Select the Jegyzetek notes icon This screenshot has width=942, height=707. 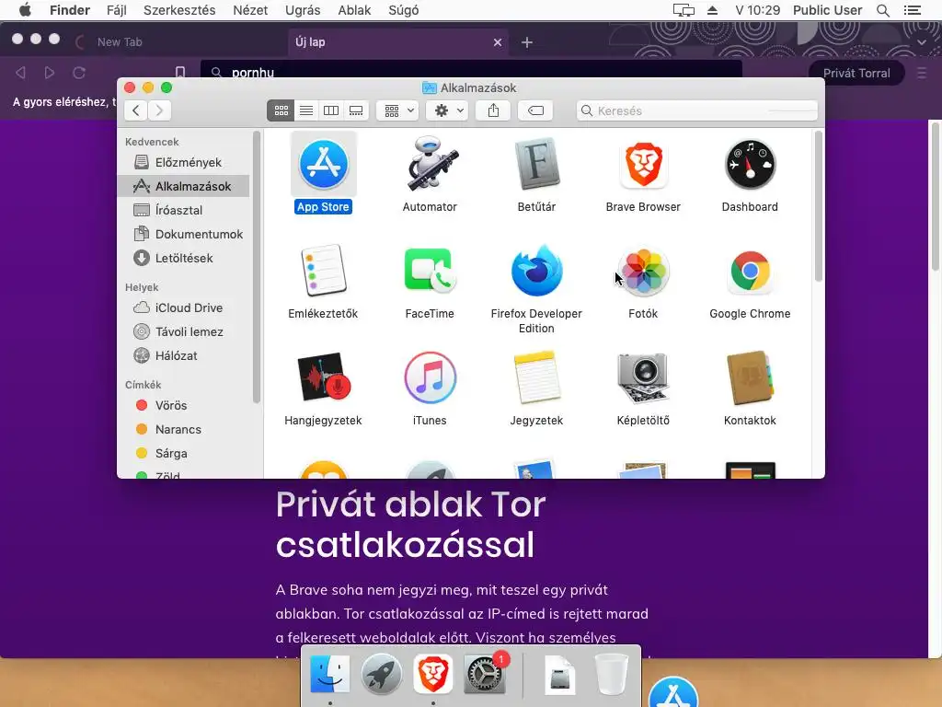tap(536, 377)
